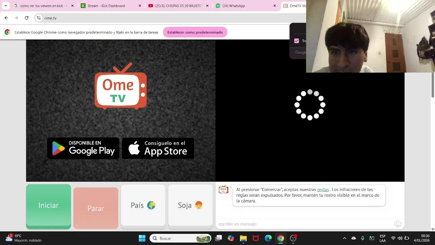The height and width of the screenshot is (245, 435).
Task: Click the battery tray icon
Action: pos(407,238)
